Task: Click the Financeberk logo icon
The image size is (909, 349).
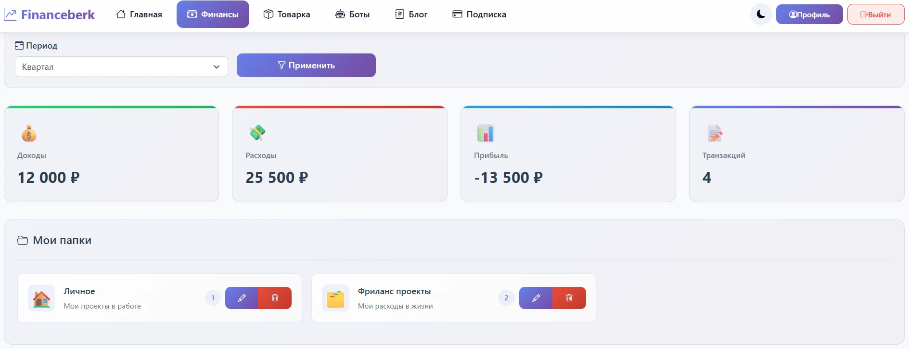Action: click(x=10, y=14)
